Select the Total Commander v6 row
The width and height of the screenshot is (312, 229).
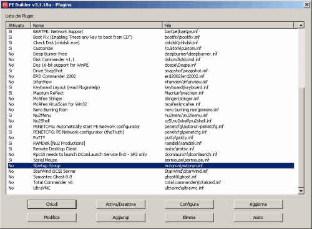tap(151, 182)
